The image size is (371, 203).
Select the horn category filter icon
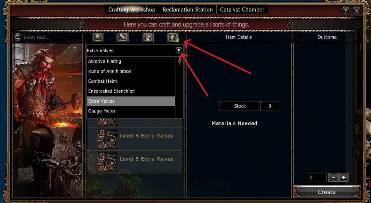98,37
